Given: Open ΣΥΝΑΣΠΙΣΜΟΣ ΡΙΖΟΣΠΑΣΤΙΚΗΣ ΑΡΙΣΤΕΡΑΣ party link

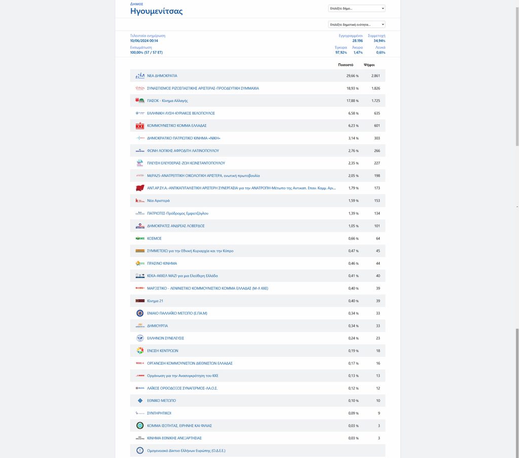Looking at the screenshot, I should point(203,88).
